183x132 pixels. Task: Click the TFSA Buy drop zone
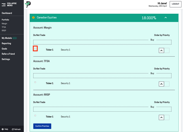(102, 76)
